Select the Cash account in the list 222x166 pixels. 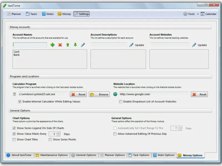pyautogui.click(x=17, y=52)
